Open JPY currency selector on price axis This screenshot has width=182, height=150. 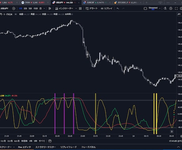click(x=179, y=14)
